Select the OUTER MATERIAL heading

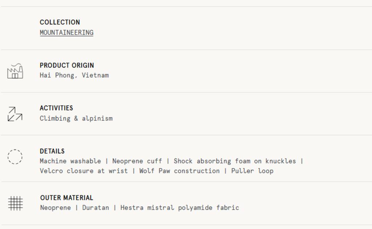(67, 198)
